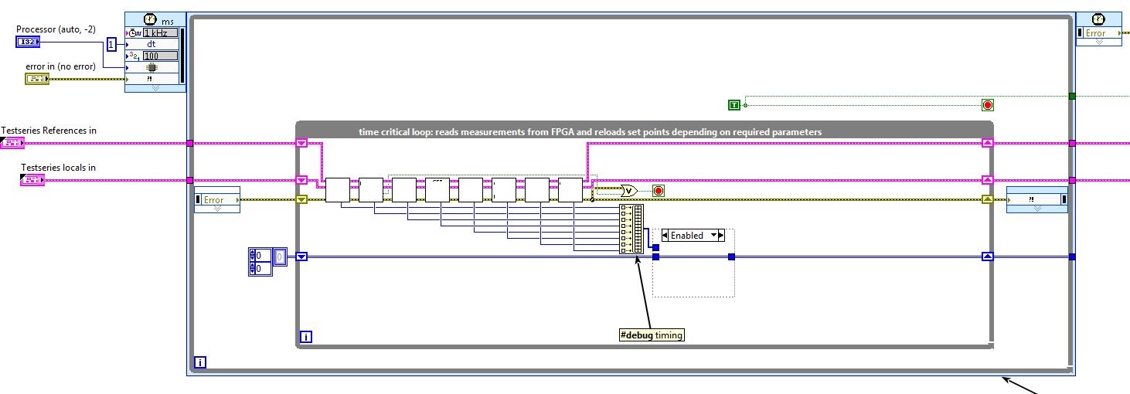
Task: Click the blue right shift register
Action: coord(987,256)
